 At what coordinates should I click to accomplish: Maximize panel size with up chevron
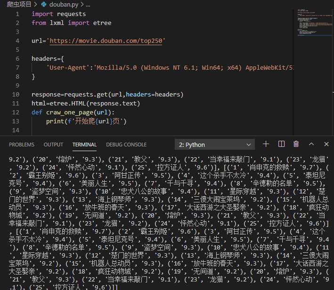[311, 144]
